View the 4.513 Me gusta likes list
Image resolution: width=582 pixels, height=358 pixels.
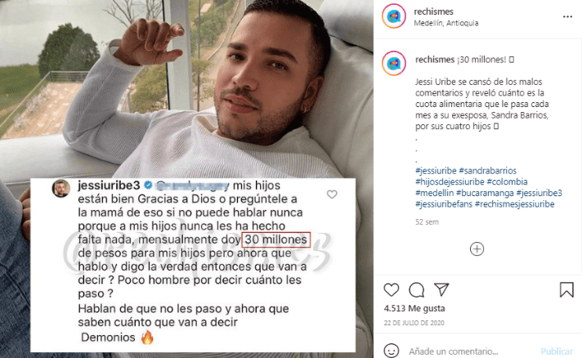[x=414, y=308]
